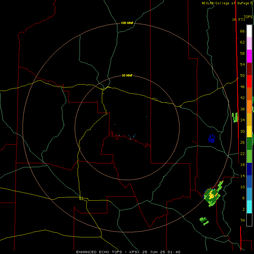Click the black TH legend swatch
254x254 pixels.
pyautogui.click(x=249, y=220)
